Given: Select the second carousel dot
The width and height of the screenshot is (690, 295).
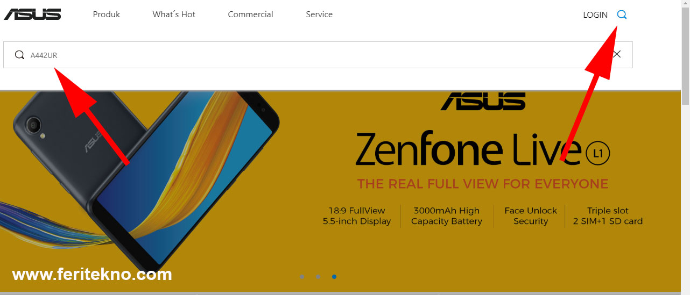Looking at the screenshot, I should tap(318, 277).
